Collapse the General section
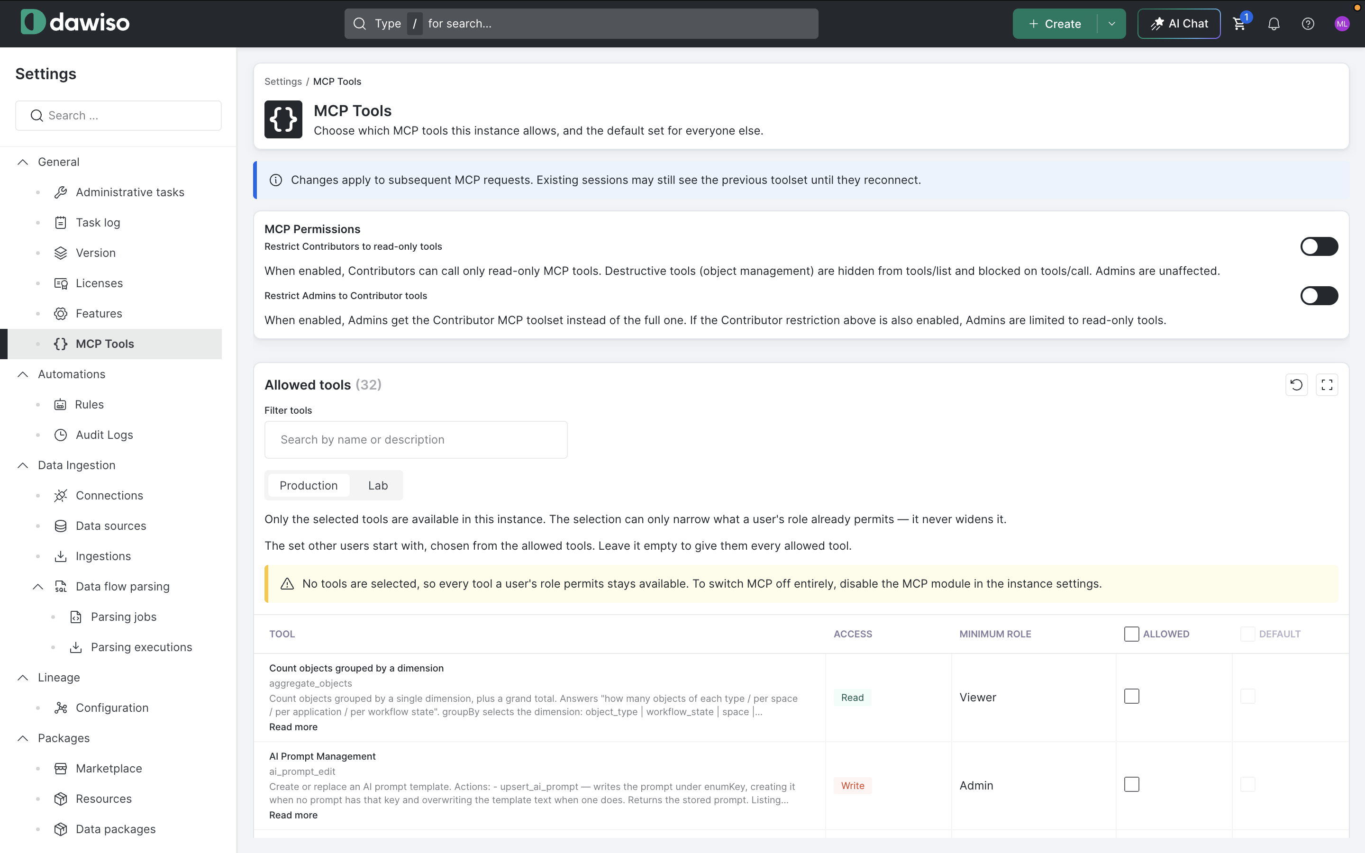Viewport: 1365px width, 853px height. pos(23,162)
